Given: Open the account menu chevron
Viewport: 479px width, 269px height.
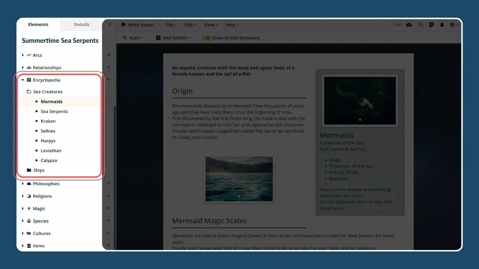Looking at the screenshot, I should 457,25.
